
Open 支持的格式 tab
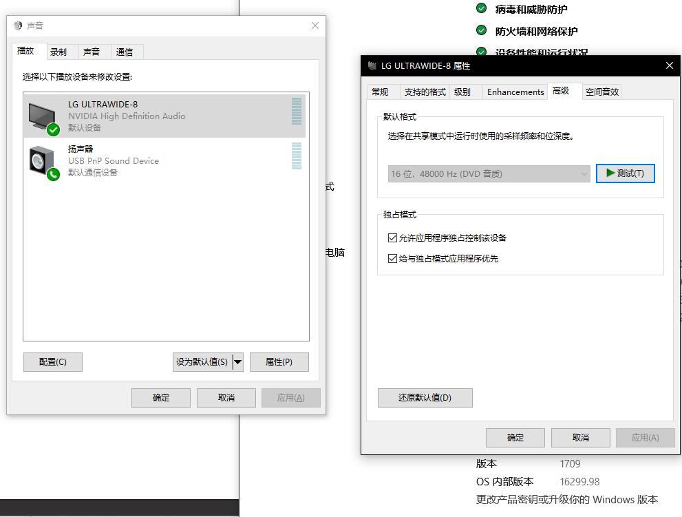coord(425,92)
